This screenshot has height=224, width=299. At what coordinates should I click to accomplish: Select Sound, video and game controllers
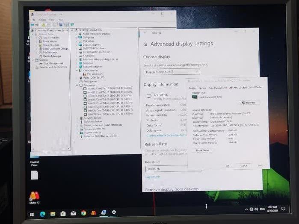(x=103, y=125)
